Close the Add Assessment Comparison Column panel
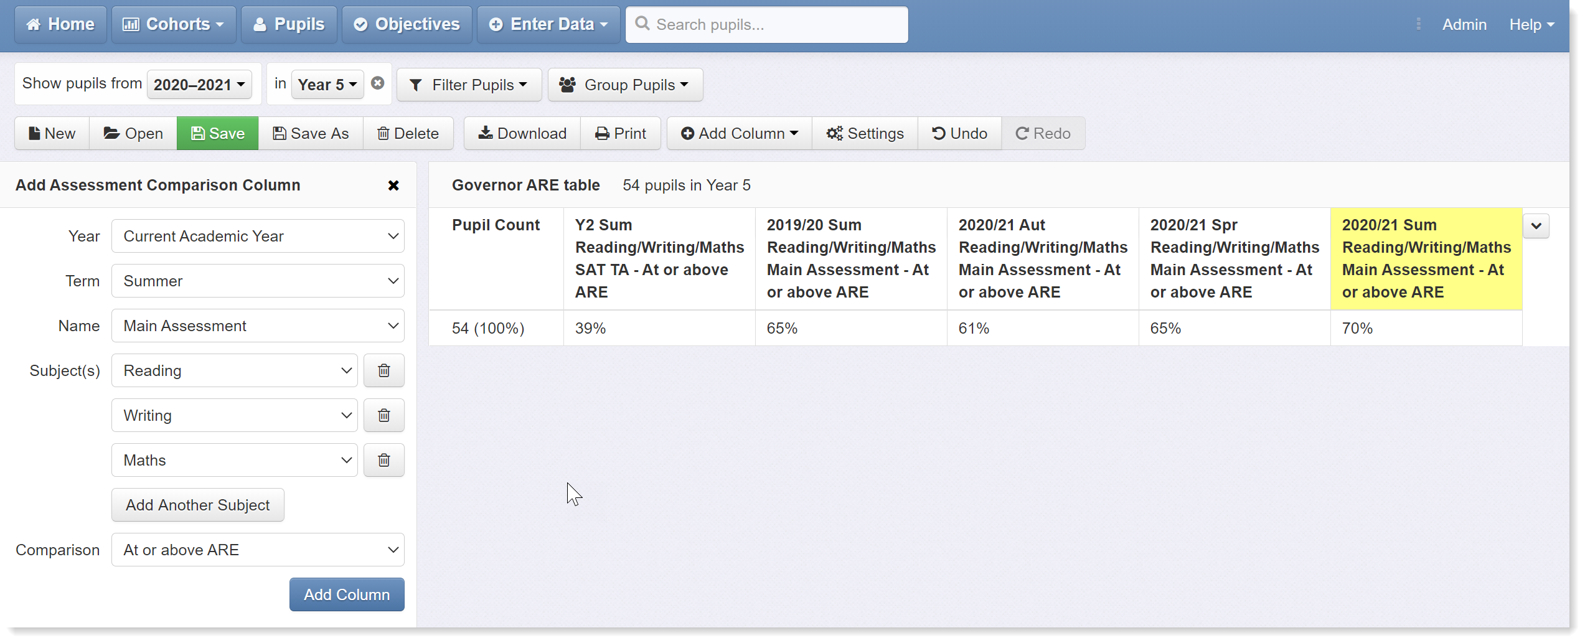1585x643 pixels. (x=393, y=185)
